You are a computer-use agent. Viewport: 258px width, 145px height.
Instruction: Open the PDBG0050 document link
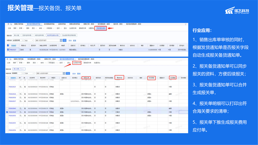[12, 116]
